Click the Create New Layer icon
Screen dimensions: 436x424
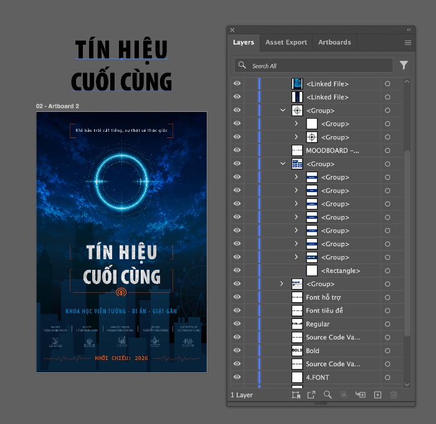coord(377,395)
